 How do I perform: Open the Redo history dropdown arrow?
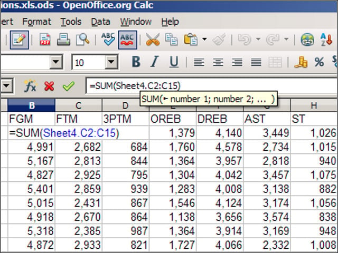[x=286, y=40]
